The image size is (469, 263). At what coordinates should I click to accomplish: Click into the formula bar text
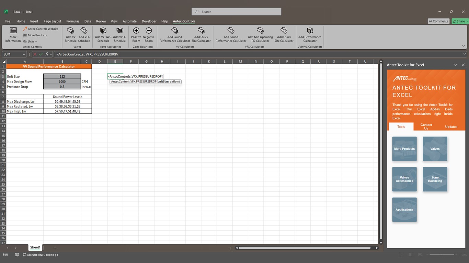258,54
